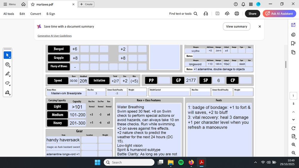
Task: Click the GP field showing 2177
Action: (x=191, y=80)
